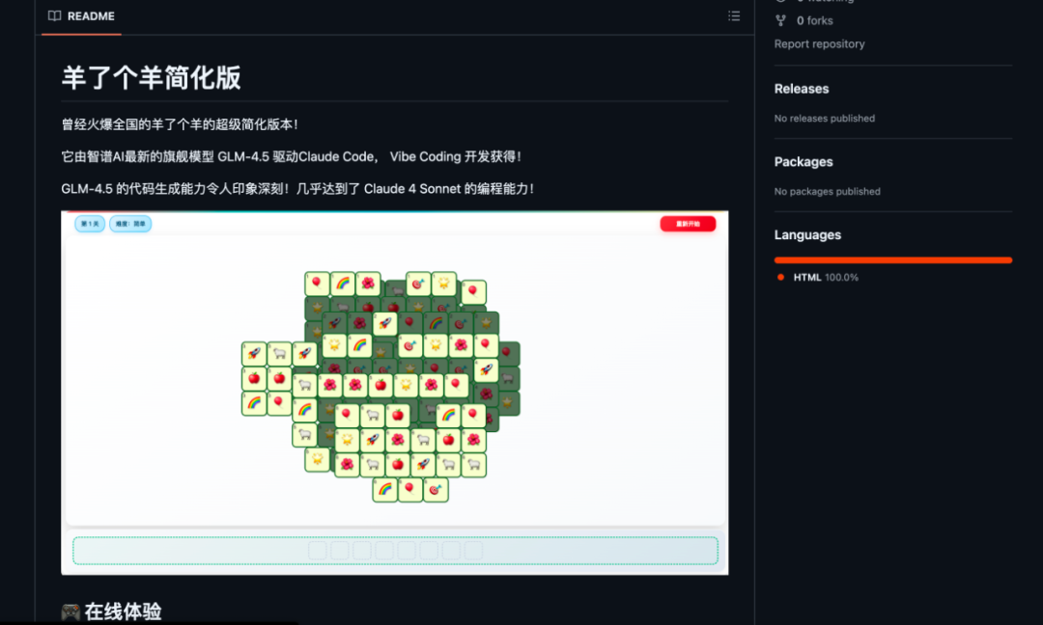Click the Languages heading

pyautogui.click(x=807, y=235)
